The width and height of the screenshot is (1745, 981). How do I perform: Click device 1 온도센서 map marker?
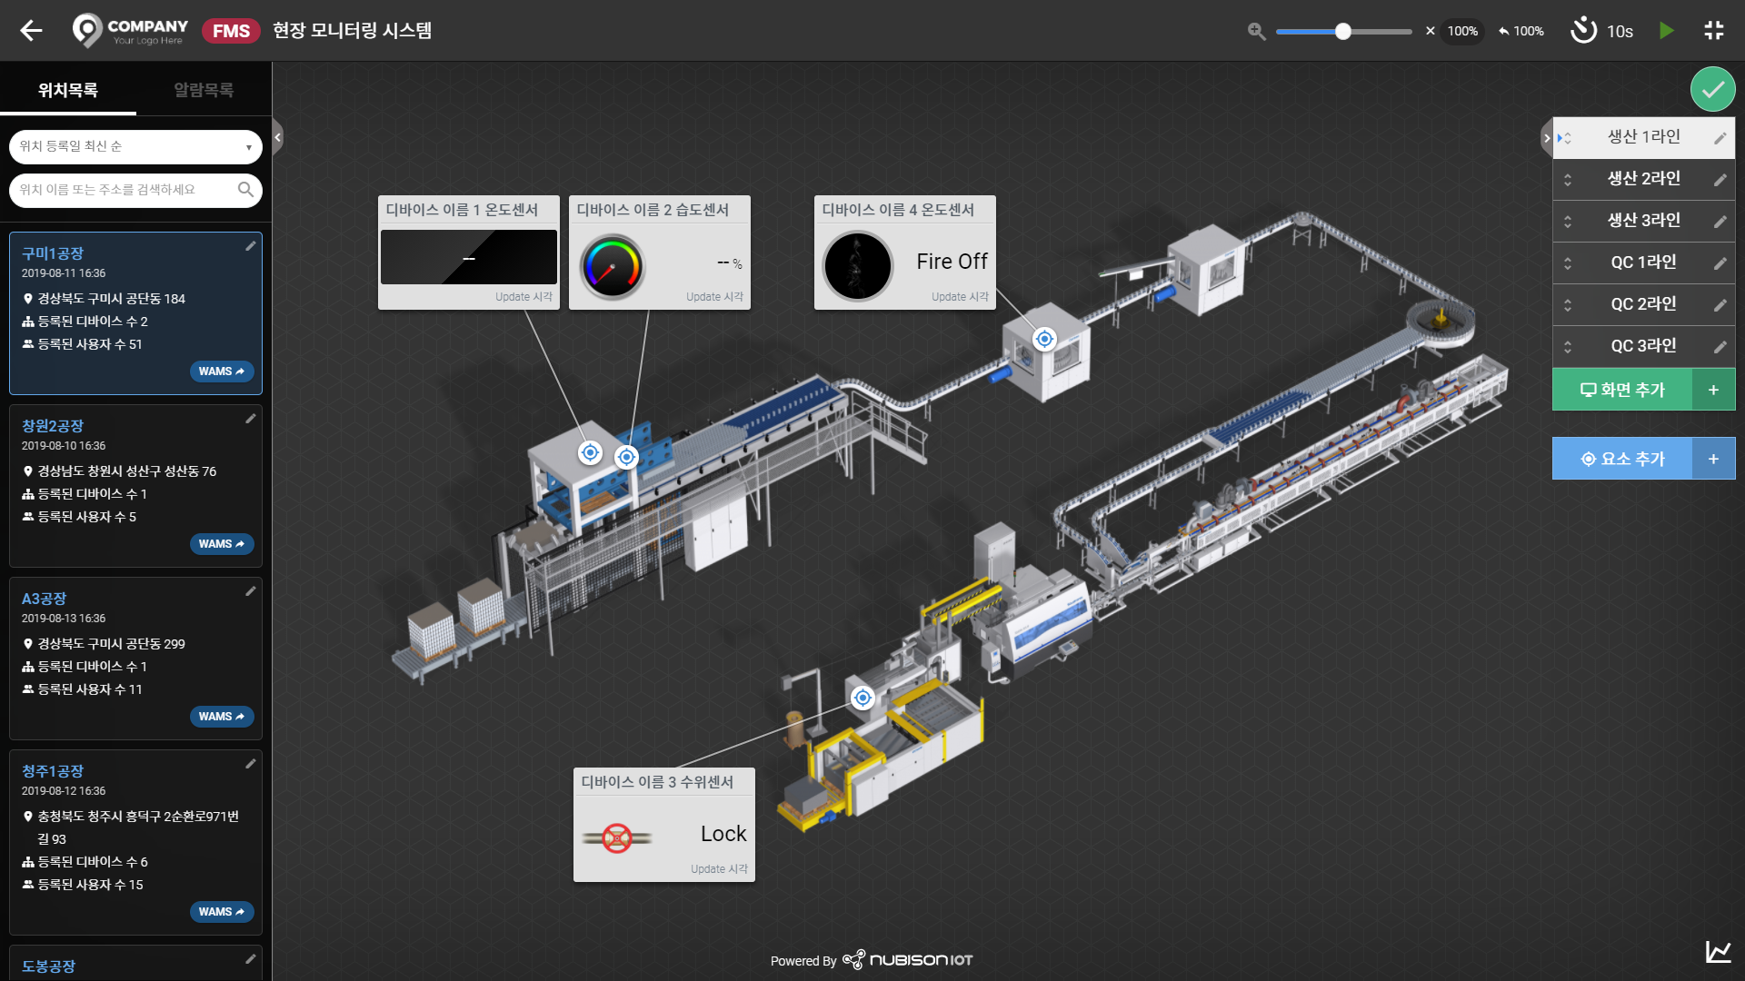[590, 452]
